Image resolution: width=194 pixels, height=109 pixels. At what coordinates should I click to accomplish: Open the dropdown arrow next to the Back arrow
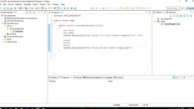pyautogui.click(x=145, y=8)
